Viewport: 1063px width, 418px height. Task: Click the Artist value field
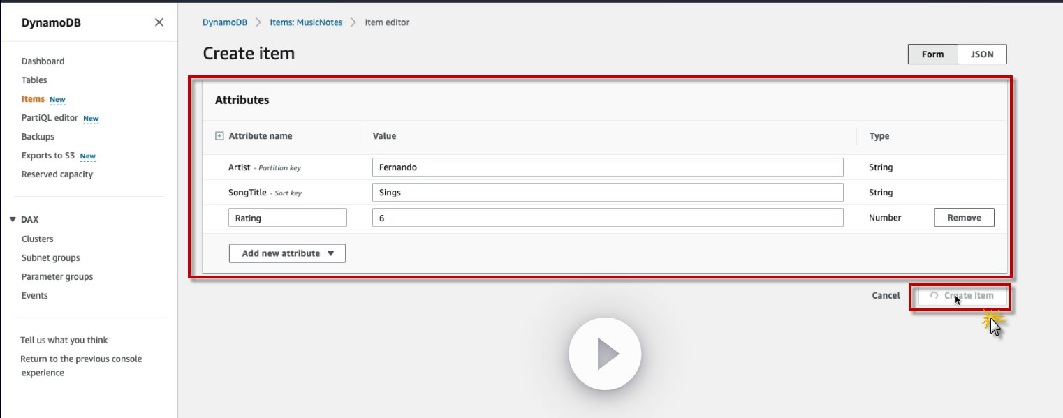click(608, 167)
